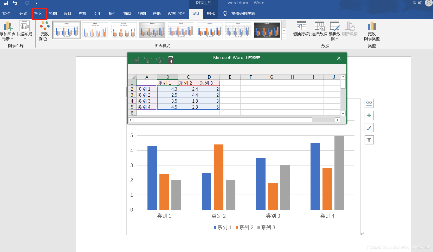Open the 文件 menu
Screen dimensions: 433x252
coord(6,14)
